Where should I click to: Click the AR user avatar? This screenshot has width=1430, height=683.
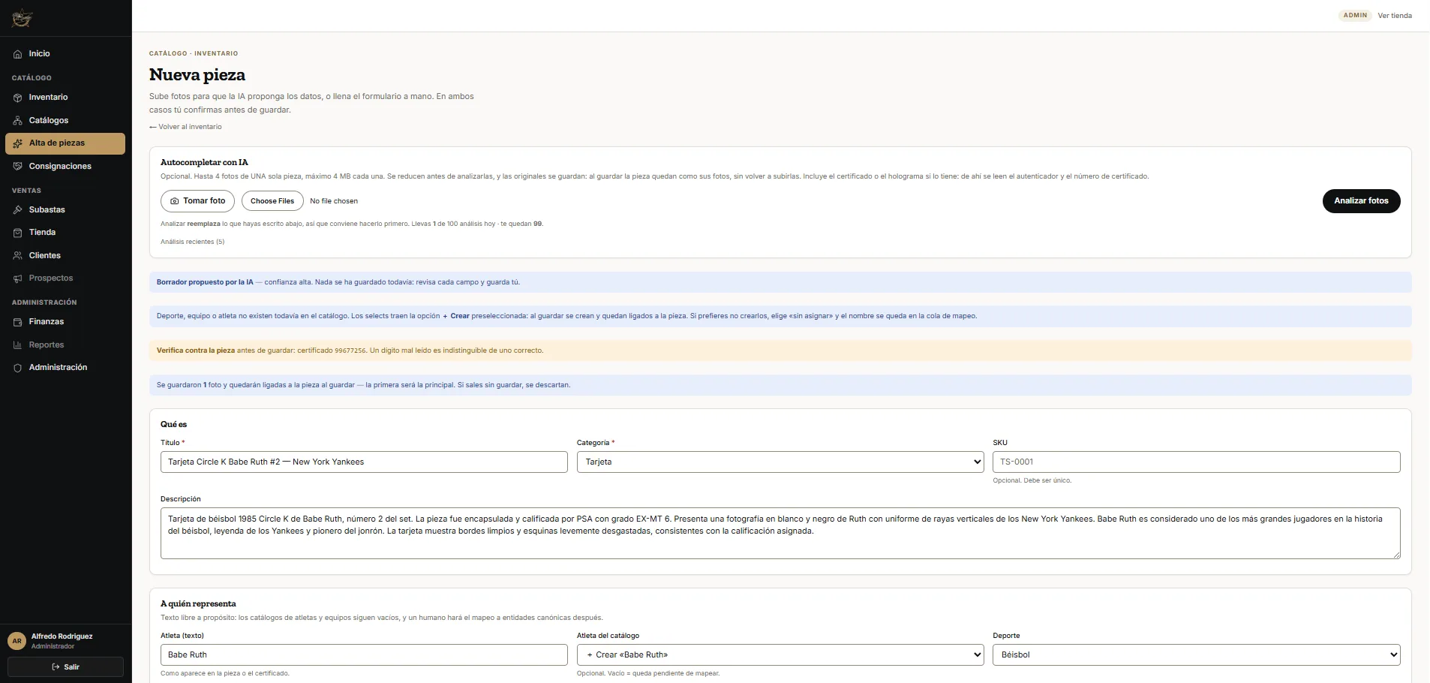coord(17,641)
